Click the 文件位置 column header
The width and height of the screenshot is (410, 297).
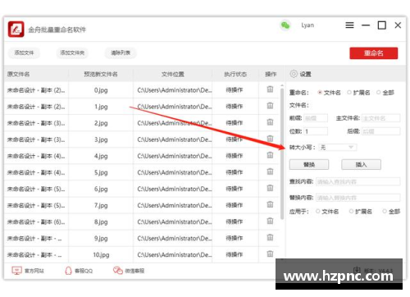173,74
